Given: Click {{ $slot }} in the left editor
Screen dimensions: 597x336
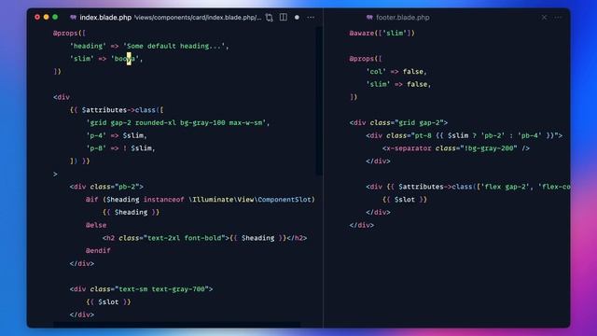Looking at the screenshot, I should pyautogui.click(x=108, y=302).
